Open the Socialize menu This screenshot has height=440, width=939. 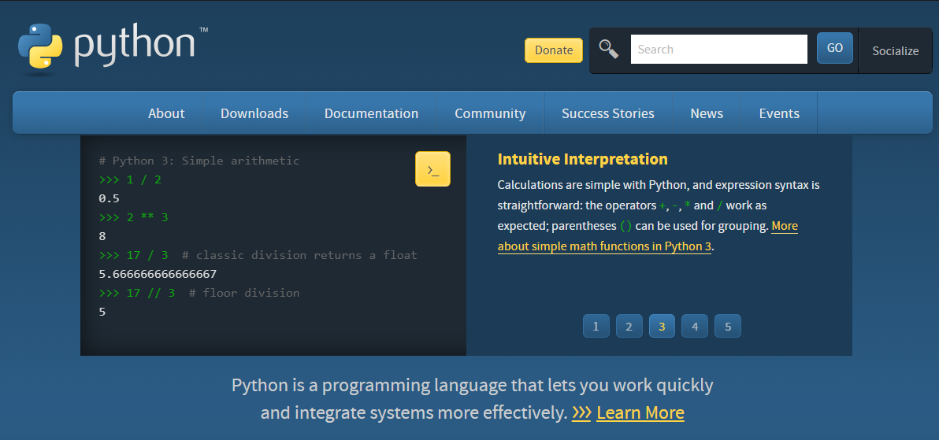point(896,51)
